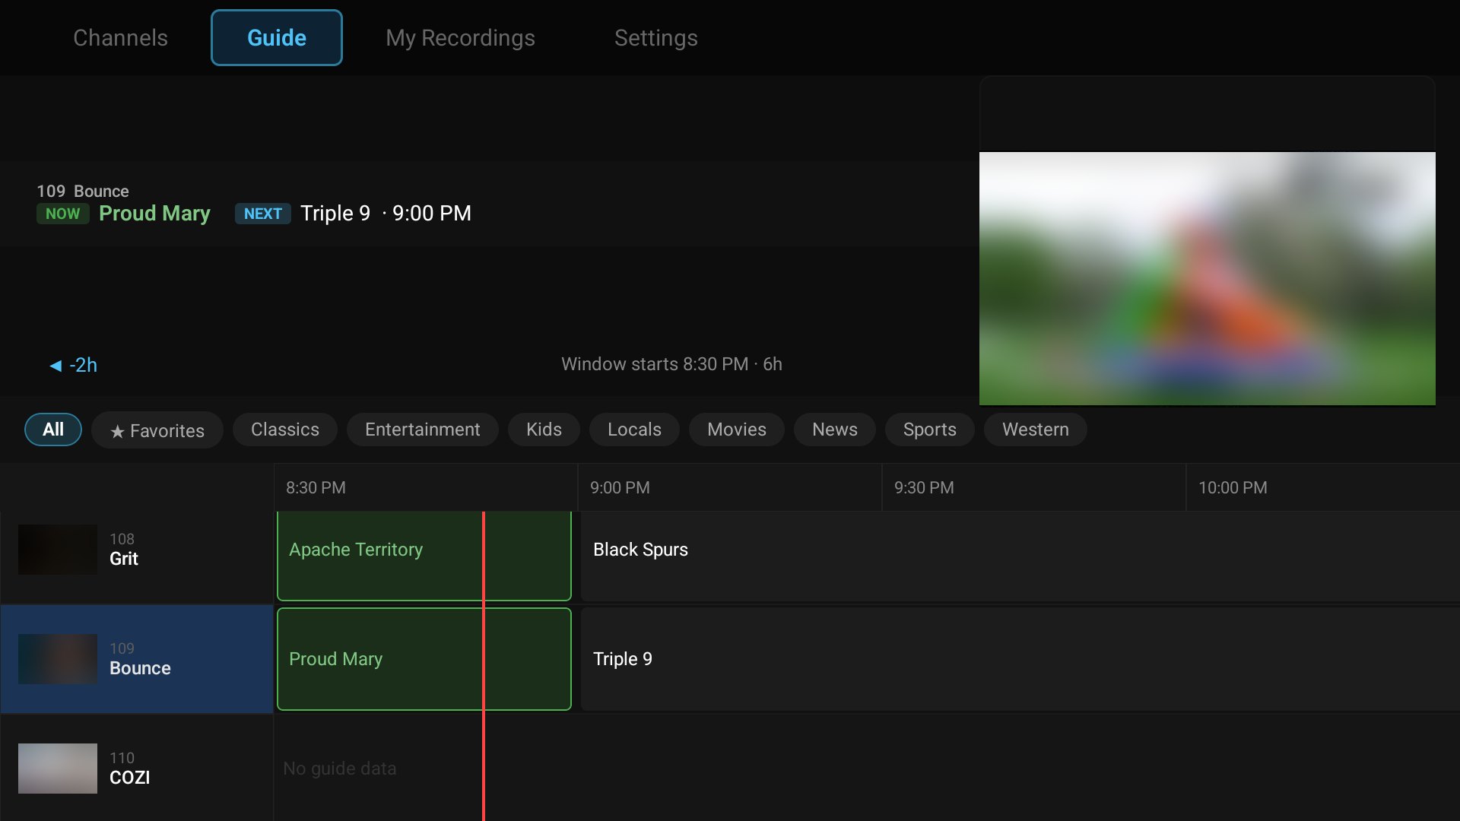Click the Bounce channel name label

pyautogui.click(x=140, y=668)
